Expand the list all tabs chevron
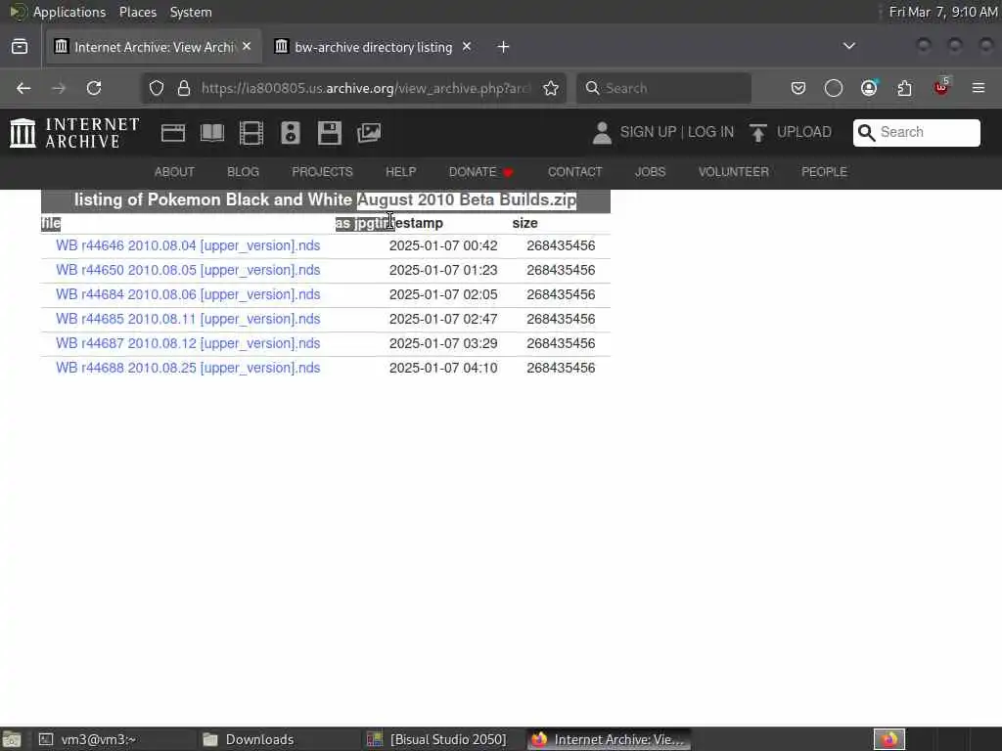Viewport: 1002px width, 751px height. pyautogui.click(x=849, y=46)
